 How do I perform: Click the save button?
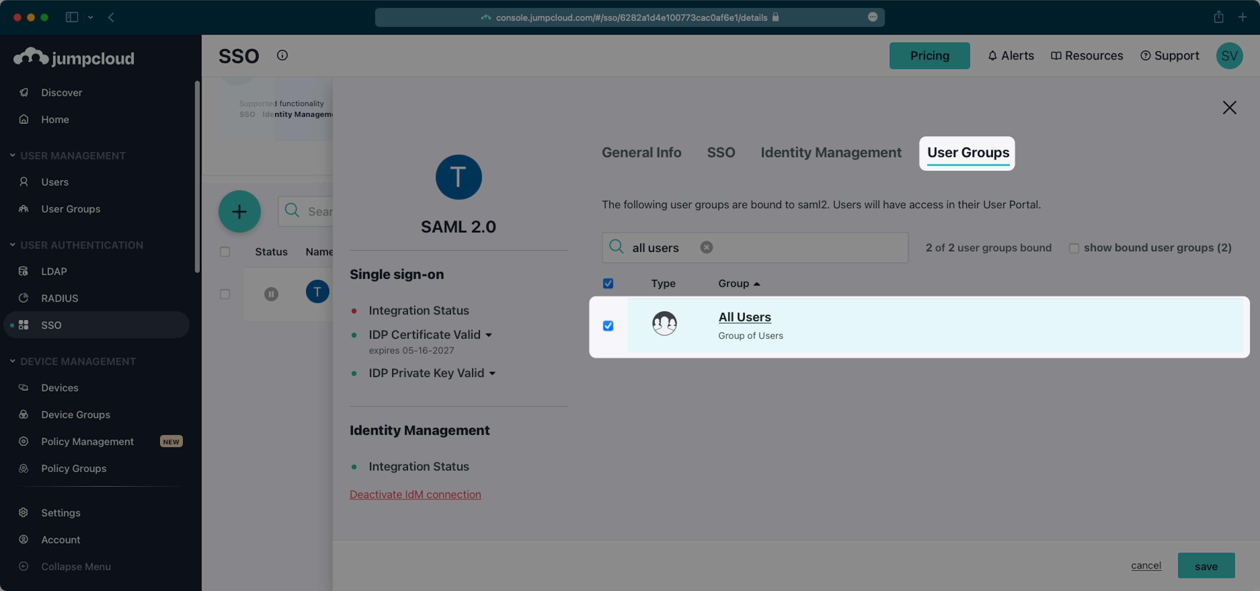[x=1206, y=565]
